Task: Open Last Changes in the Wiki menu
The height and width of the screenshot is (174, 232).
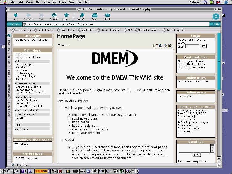Action: (24, 64)
